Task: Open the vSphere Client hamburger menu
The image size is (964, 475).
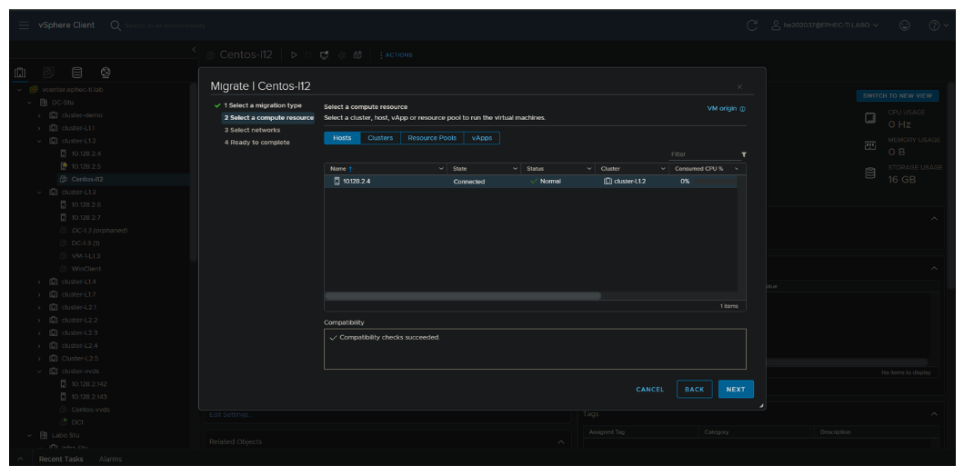Action: 24,25
